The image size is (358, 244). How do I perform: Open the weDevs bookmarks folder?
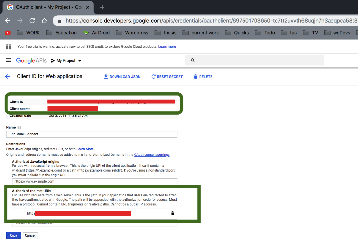337,33
